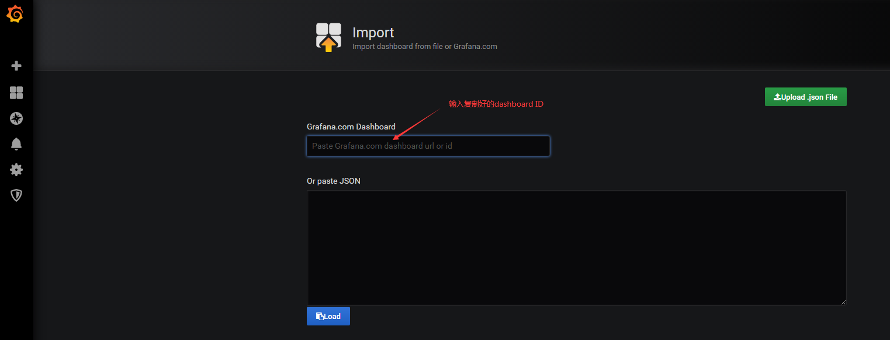The height and width of the screenshot is (340, 890).
Task: Open the Server Admin shield icon
Action: click(16, 195)
